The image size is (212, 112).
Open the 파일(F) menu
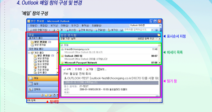pos(34,25)
